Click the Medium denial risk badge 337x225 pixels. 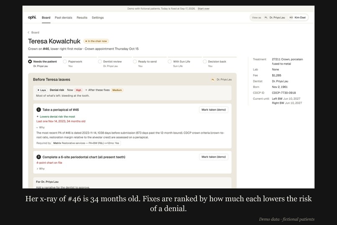click(117, 90)
